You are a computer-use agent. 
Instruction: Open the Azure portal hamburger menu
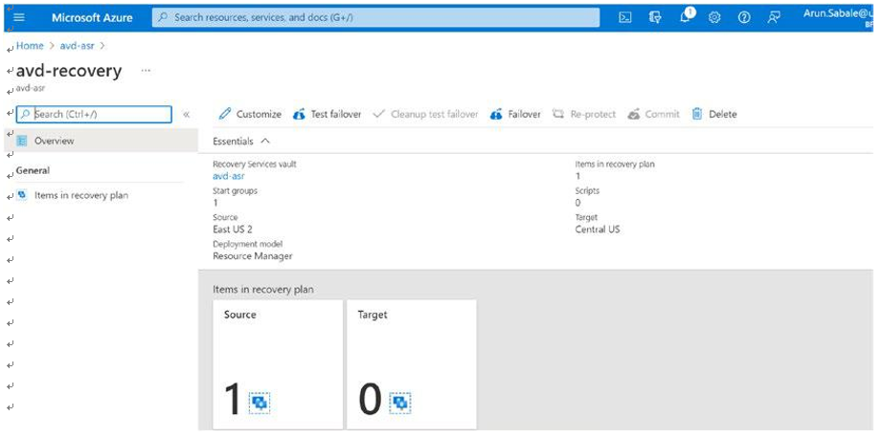click(18, 17)
